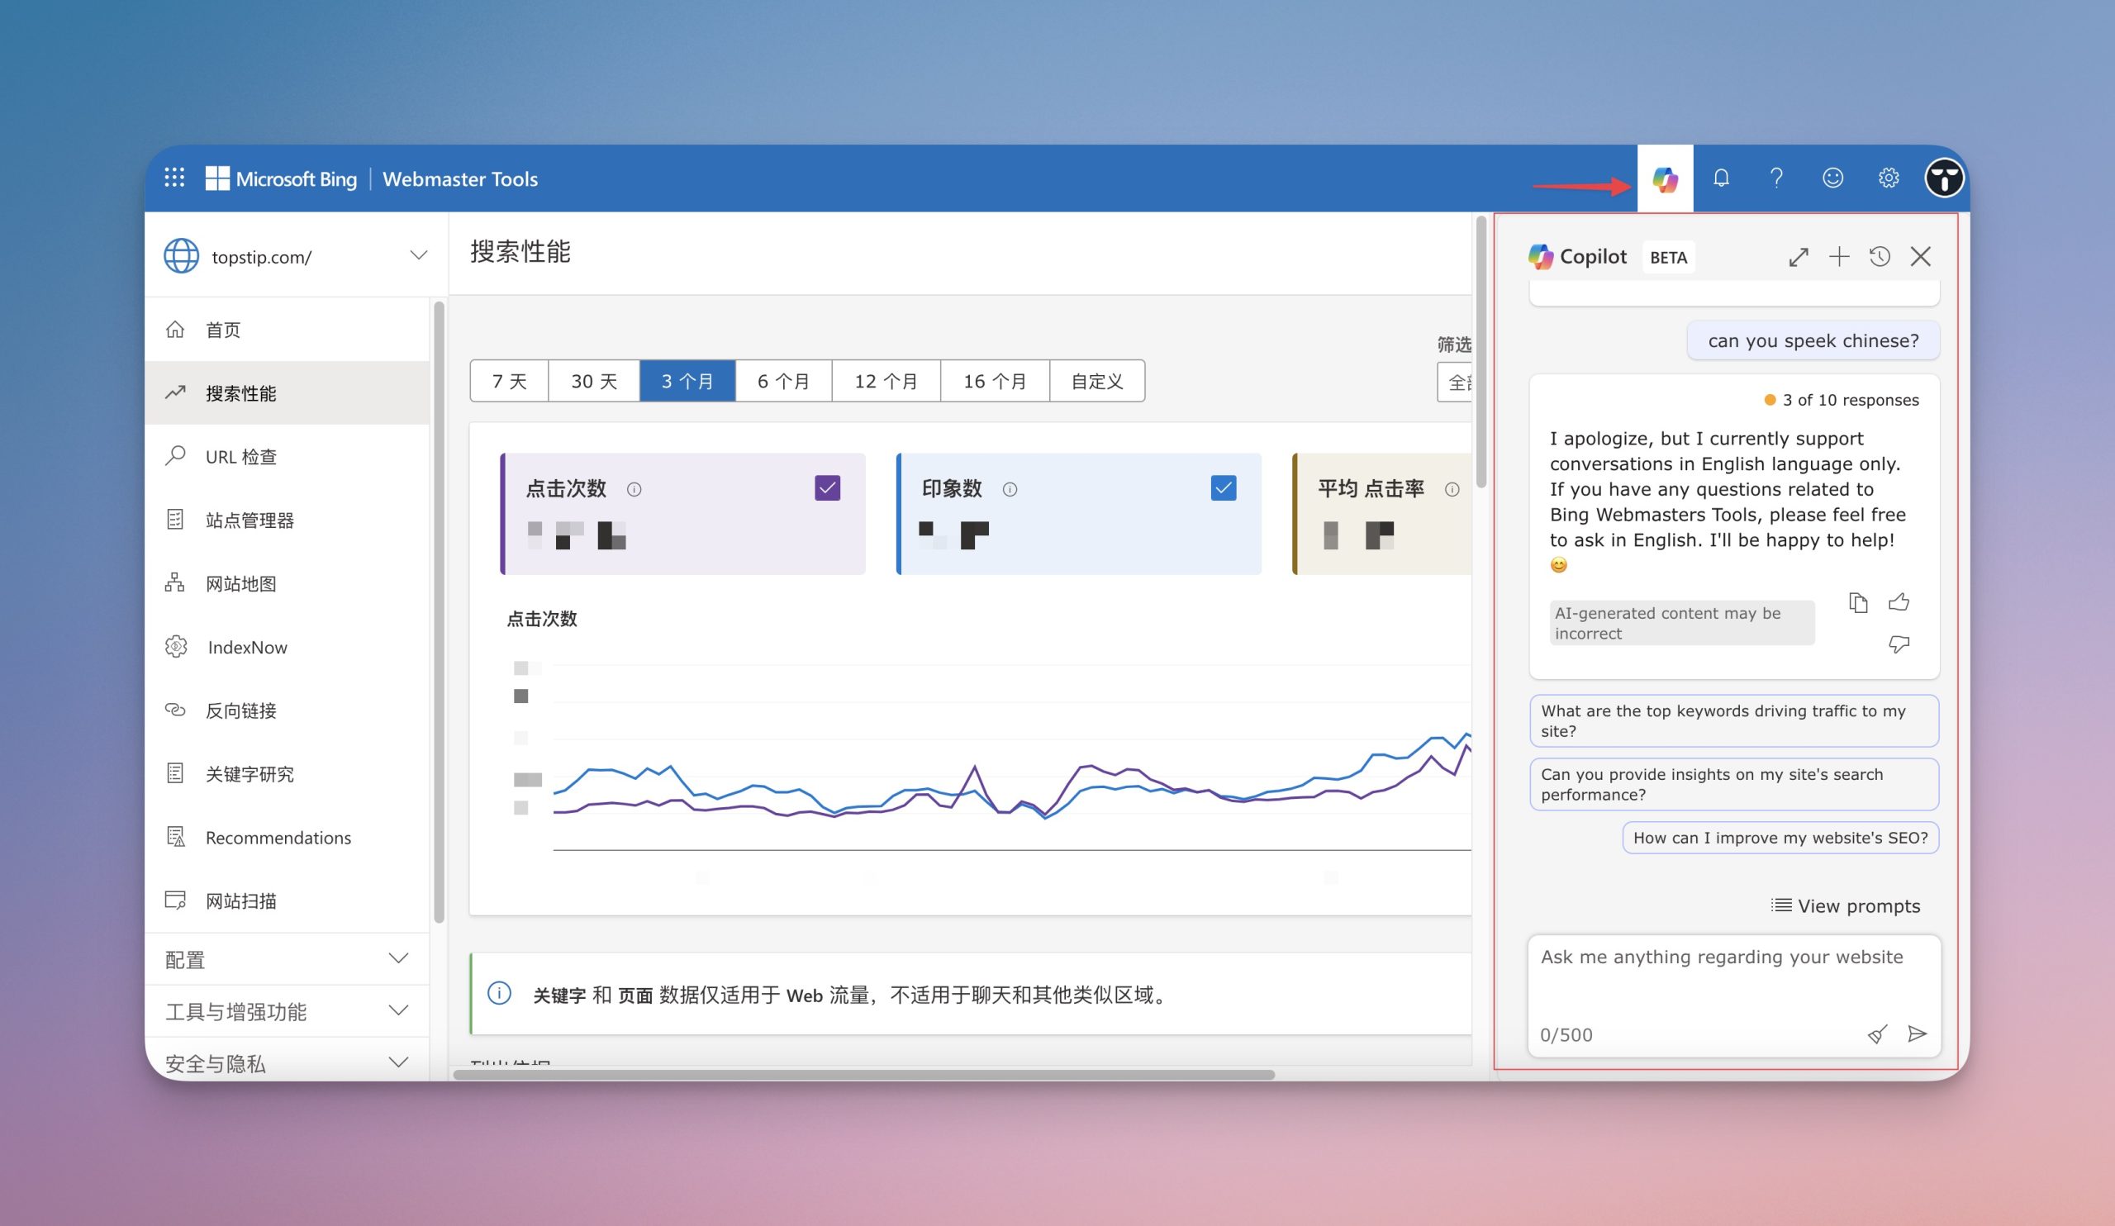Click the Microsoft Bing logo

coord(281,178)
